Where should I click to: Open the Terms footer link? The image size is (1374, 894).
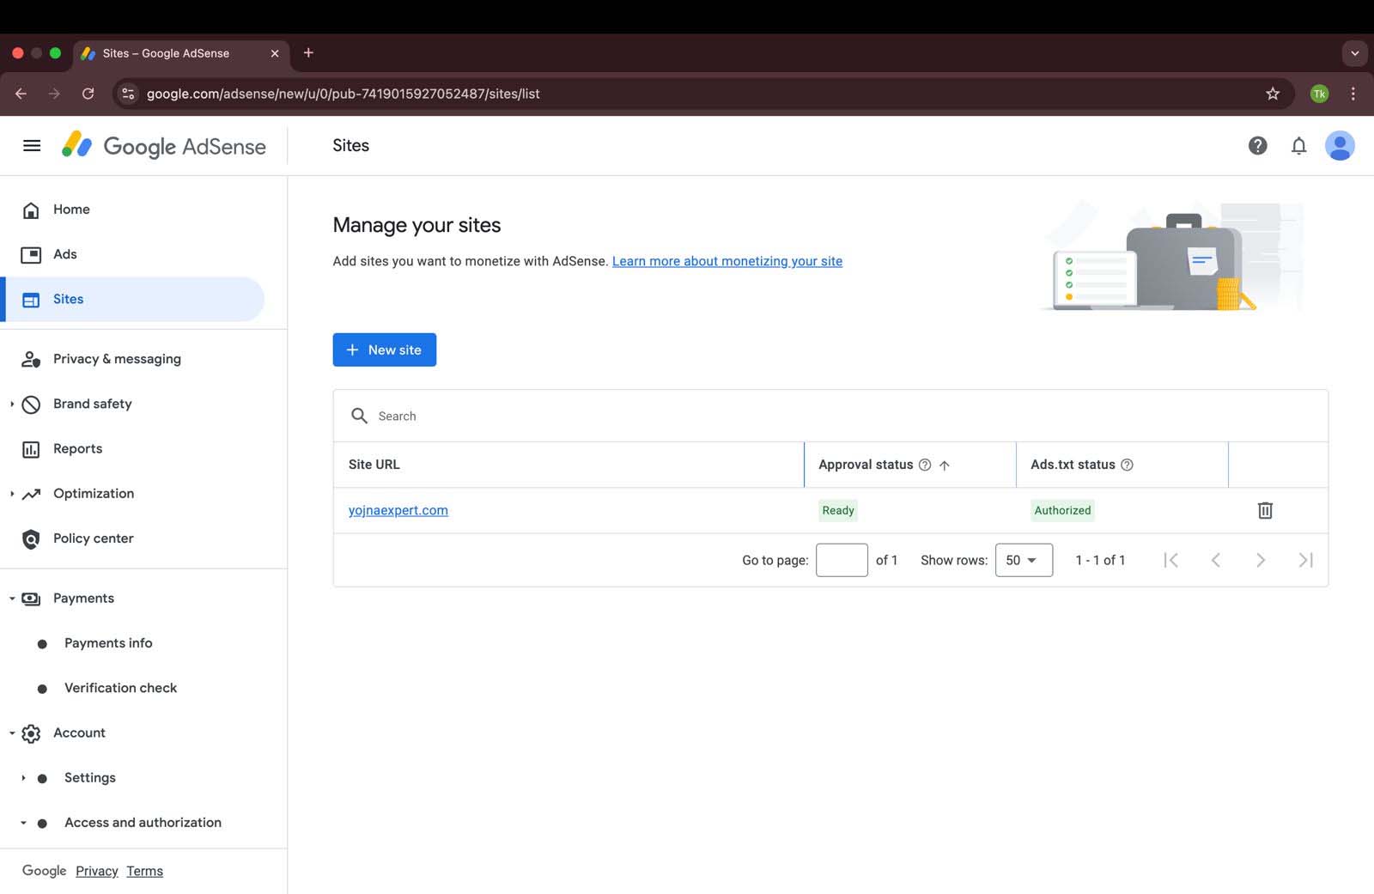pos(144,871)
